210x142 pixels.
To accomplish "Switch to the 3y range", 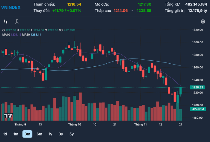I will tap(61, 134).
